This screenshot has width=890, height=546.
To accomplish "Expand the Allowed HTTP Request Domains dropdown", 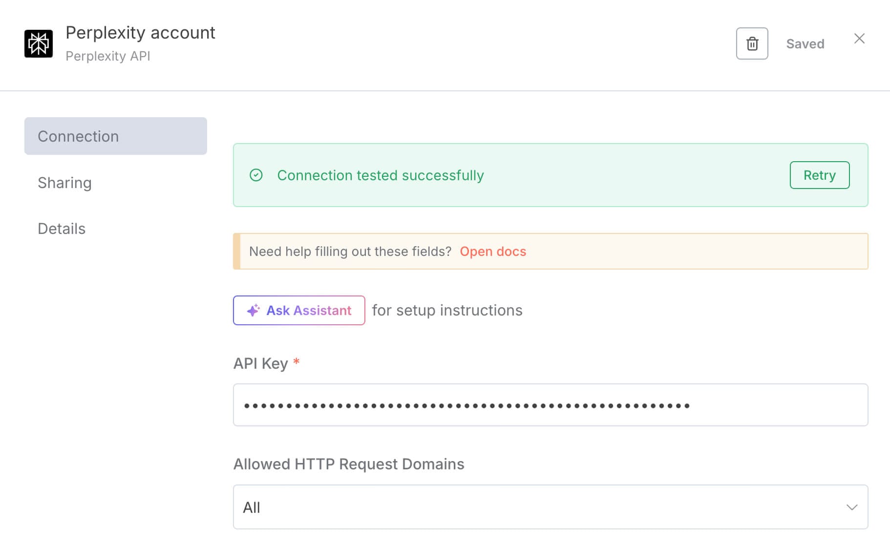I will pyautogui.click(x=551, y=507).
